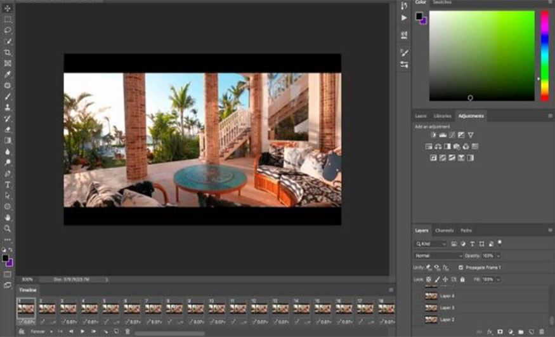Image resolution: width=555 pixels, height=337 pixels.
Task: Play the frame animation in Timeline
Action: pos(82,331)
